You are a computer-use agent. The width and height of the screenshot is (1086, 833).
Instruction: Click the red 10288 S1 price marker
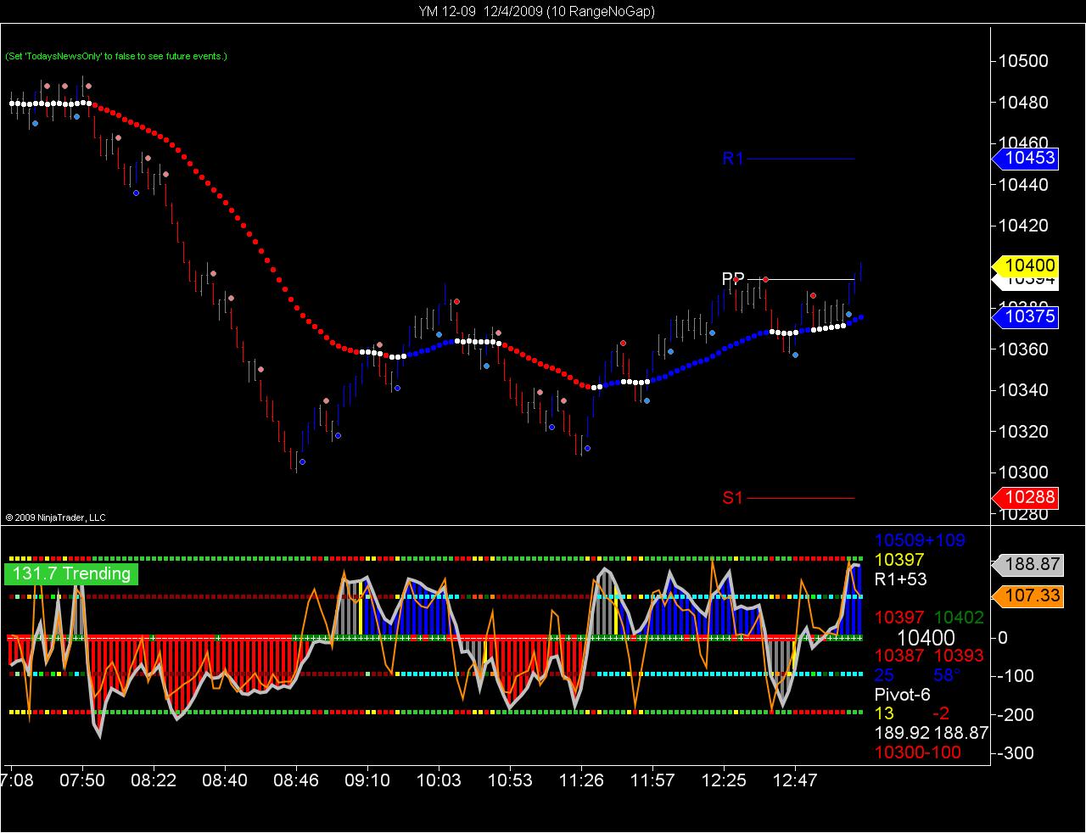pos(1025,497)
